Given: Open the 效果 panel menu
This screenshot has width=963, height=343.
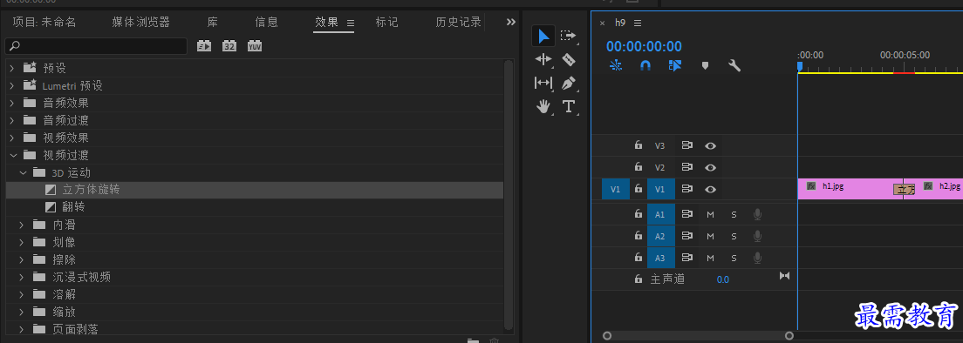Looking at the screenshot, I should pos(351,24).
